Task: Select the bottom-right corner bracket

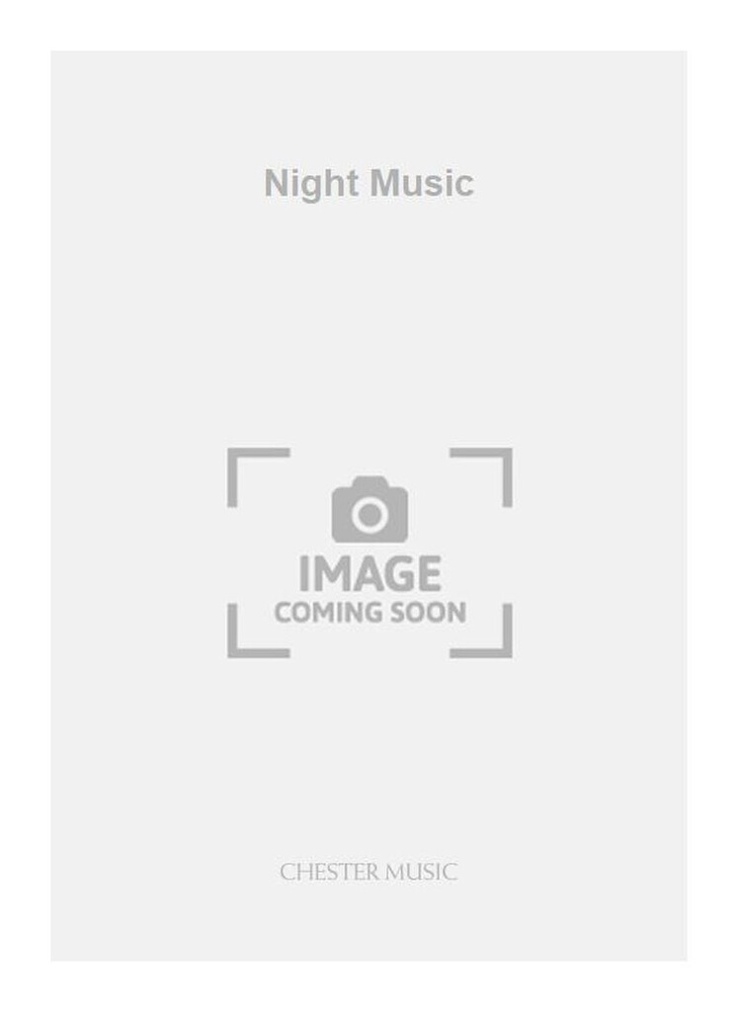Action: coord(481,631)
